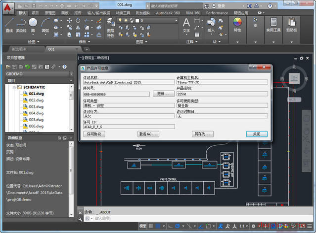Select the 圆 circle tool
The height and width of the screenshot is (233, 316).
33,25
